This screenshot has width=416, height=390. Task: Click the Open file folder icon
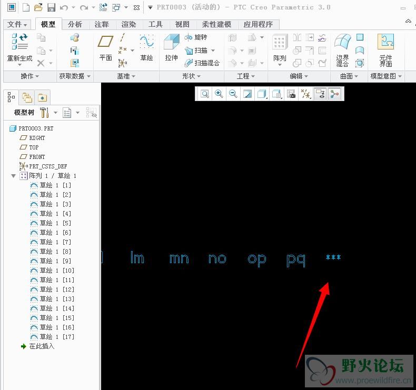(38, 7)
